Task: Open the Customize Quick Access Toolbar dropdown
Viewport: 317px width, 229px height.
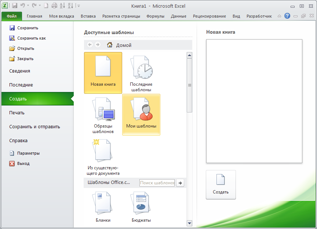Action: [x=79, y=6]
